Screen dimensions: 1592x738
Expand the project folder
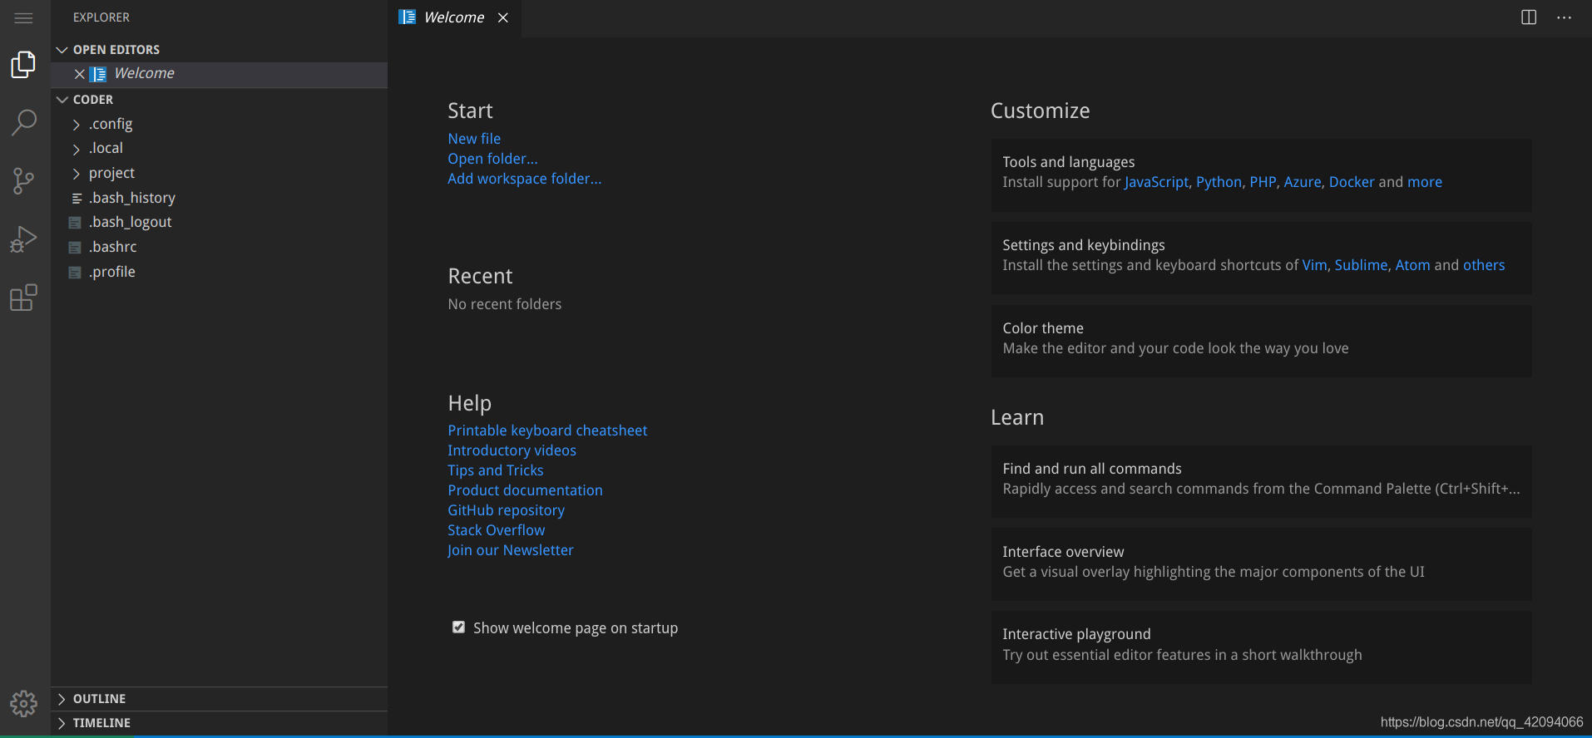click(x=76, y=174)
